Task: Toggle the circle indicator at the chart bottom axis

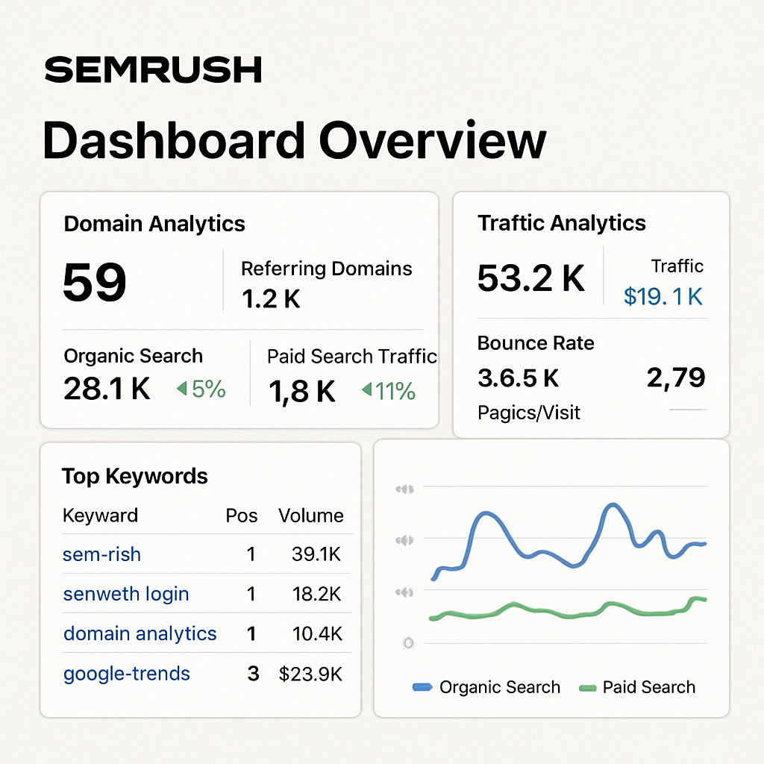Action: (408, 642)
